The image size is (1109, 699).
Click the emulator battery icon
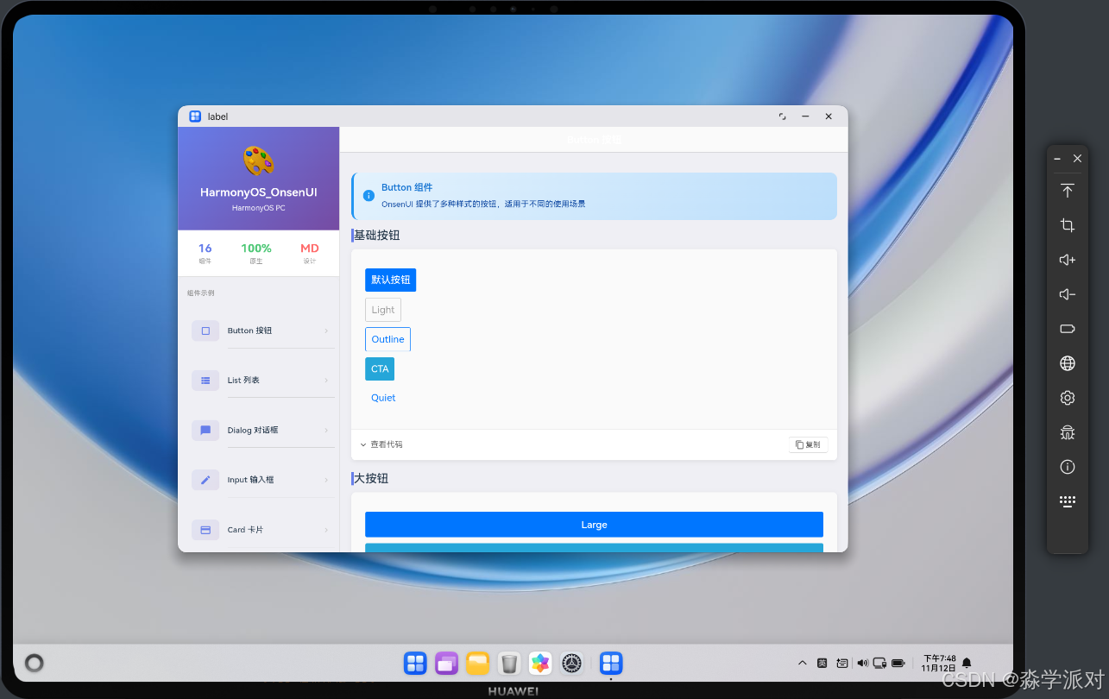[1068, 329]
